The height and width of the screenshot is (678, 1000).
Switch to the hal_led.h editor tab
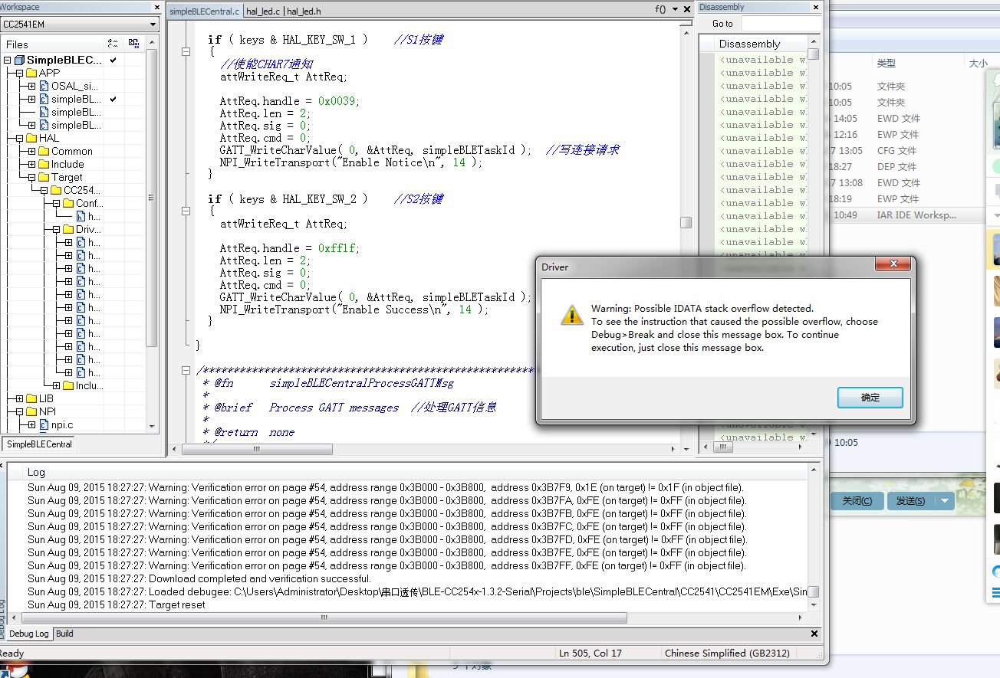pyautogui.click(x=304, y=11)
